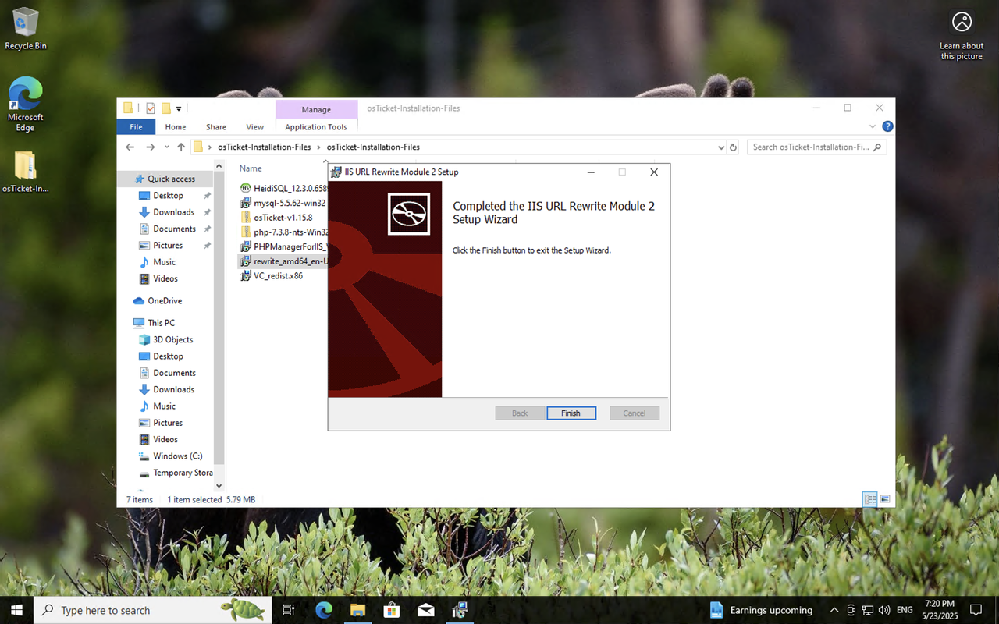Sort files by the Name column header
The height and width of the screenshot is (624, 999).
point(251,168)
